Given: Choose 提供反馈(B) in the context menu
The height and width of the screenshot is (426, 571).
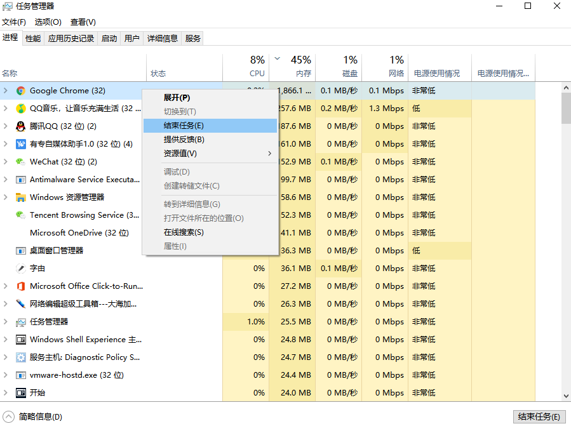Looking at the screenshot, I should (210, 140).
